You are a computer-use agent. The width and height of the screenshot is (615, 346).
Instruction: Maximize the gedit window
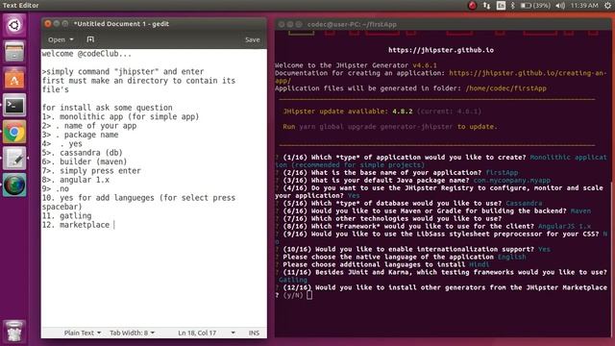tap(65, 24)
